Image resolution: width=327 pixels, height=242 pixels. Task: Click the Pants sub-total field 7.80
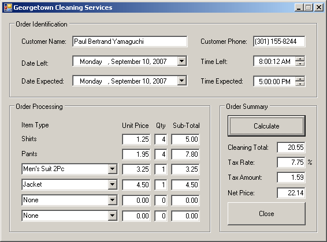(x=185, y=154)
